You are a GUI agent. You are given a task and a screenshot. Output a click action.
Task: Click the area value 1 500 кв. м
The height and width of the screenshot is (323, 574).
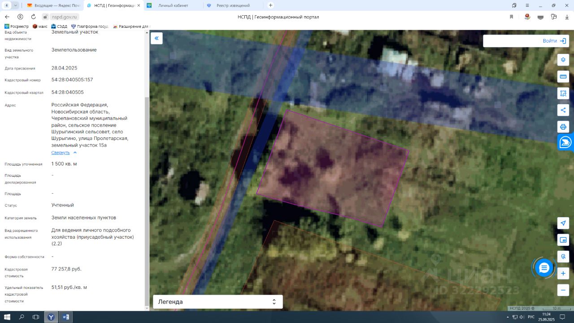64,164
